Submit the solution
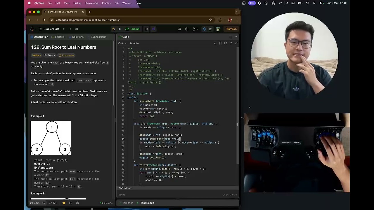The image size is (374, 210). pos(132,29)
